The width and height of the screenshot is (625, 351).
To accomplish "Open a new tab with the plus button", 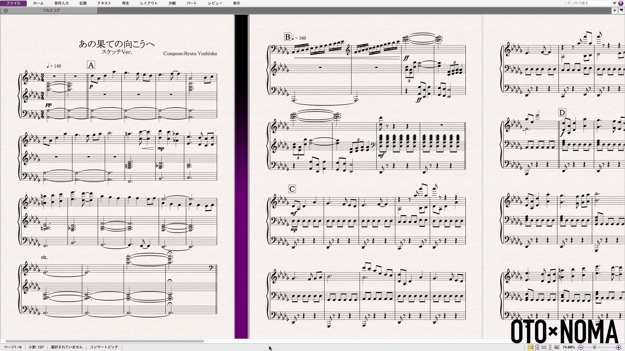I will tap(615, 10).
